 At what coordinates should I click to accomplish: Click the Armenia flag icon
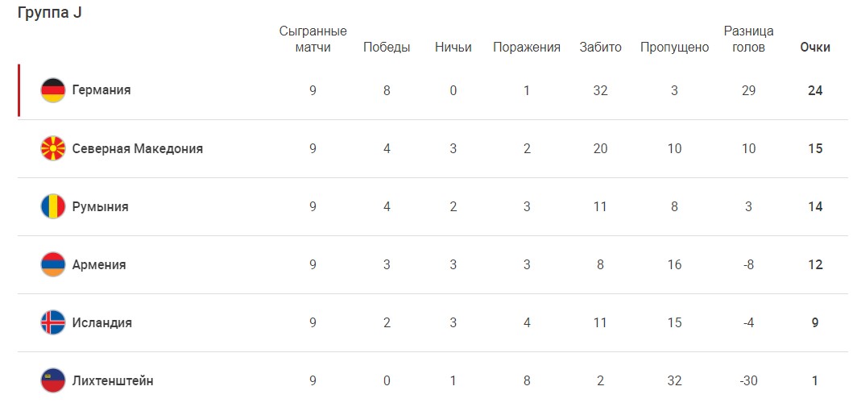pos(53,265)
